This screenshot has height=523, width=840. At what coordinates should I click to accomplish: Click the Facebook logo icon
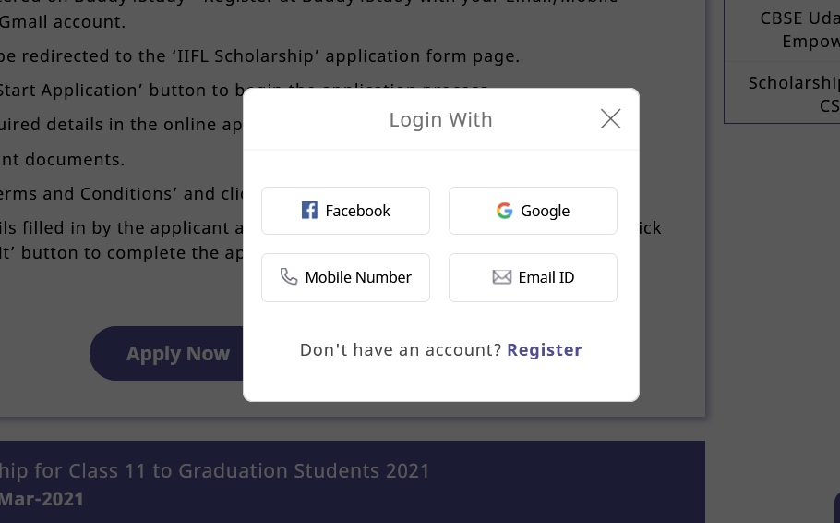coord(309,211)
